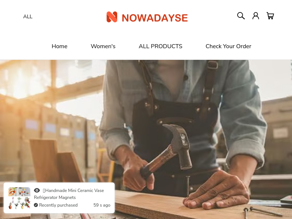Open the Women's menu item
This screenshot has width=292, height=219.
point(103,46)
